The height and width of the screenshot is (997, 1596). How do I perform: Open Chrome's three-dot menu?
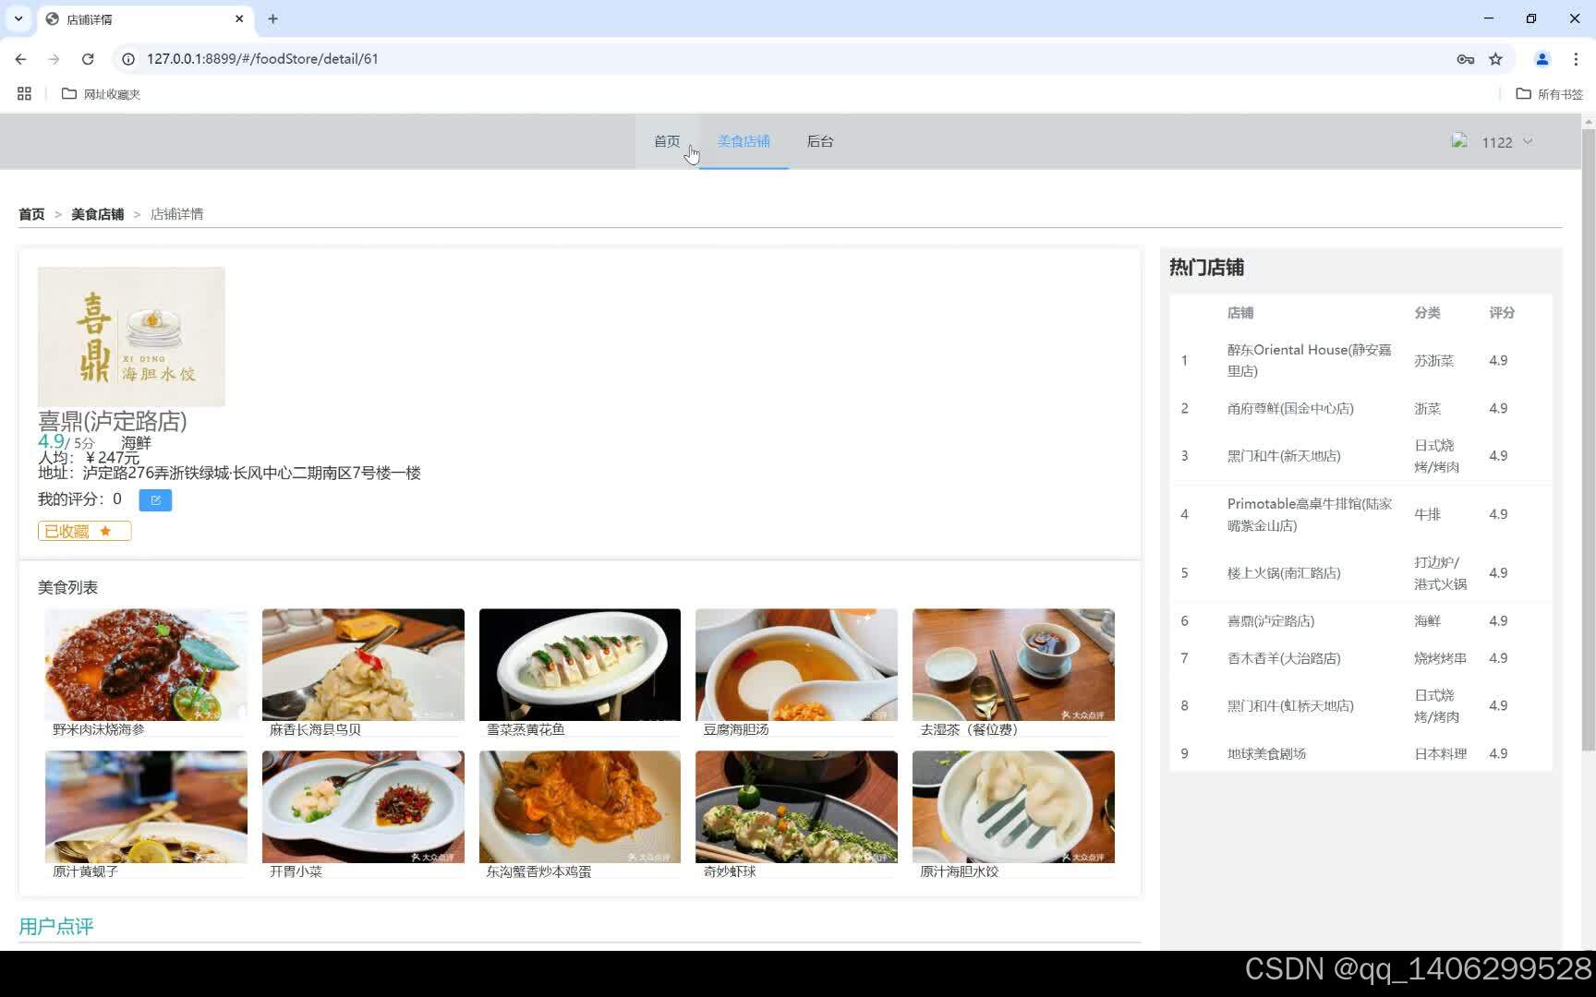pos(1576,59)
